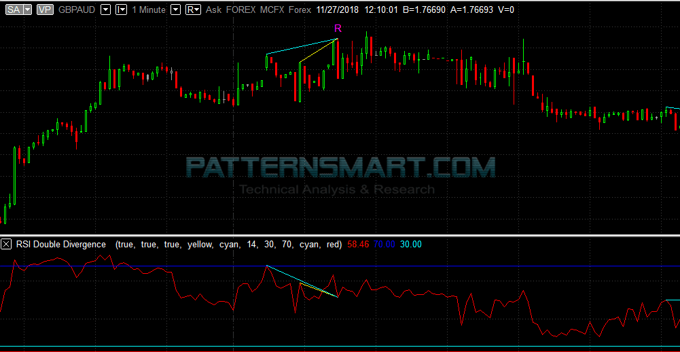Click the red RSI value 58.46

point(358,245)
